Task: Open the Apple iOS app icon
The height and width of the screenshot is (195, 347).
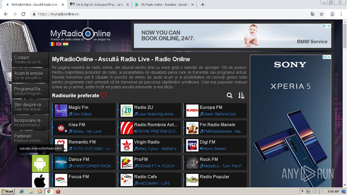Action: (x=40, y=180)
